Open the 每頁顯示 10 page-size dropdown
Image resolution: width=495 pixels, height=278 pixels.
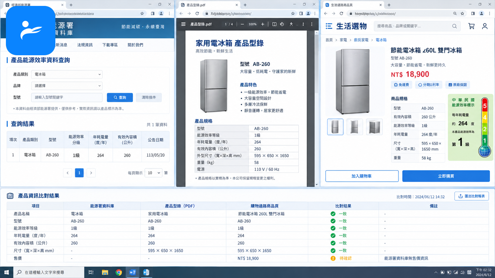(x=153, y=173)
